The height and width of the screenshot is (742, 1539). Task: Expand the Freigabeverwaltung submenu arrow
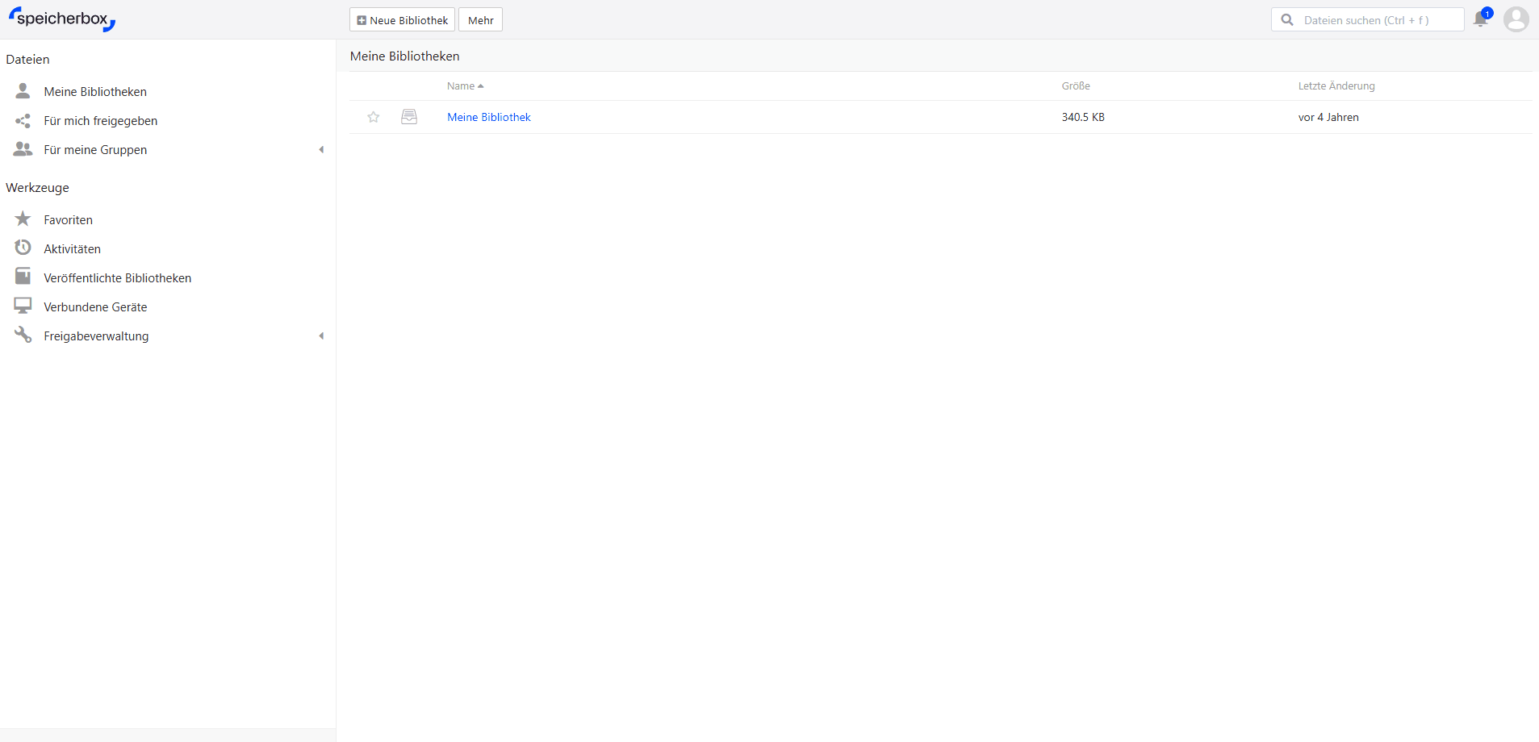(321, 336)
